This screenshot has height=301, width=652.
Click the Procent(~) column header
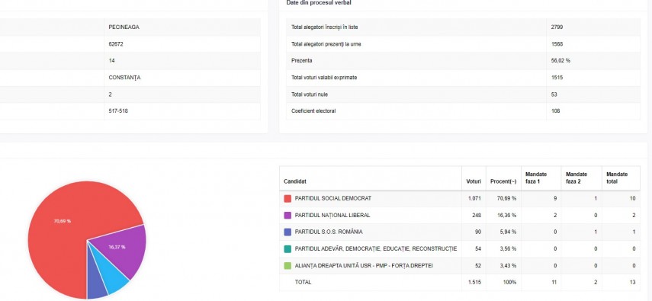pos(503,181)
